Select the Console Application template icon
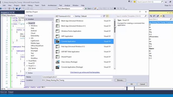173x97 pixels. click(x=58, y=41)
